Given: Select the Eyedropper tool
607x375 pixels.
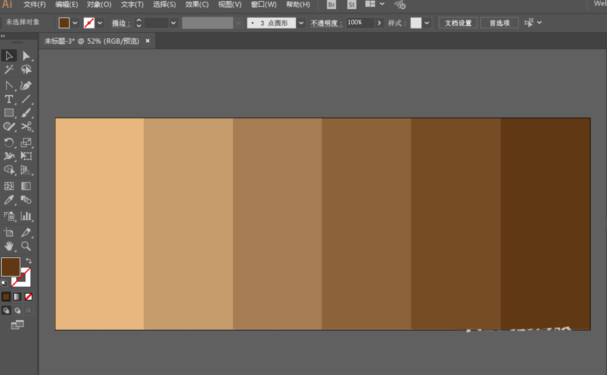Looking at the screenshot, I should 9,200.
